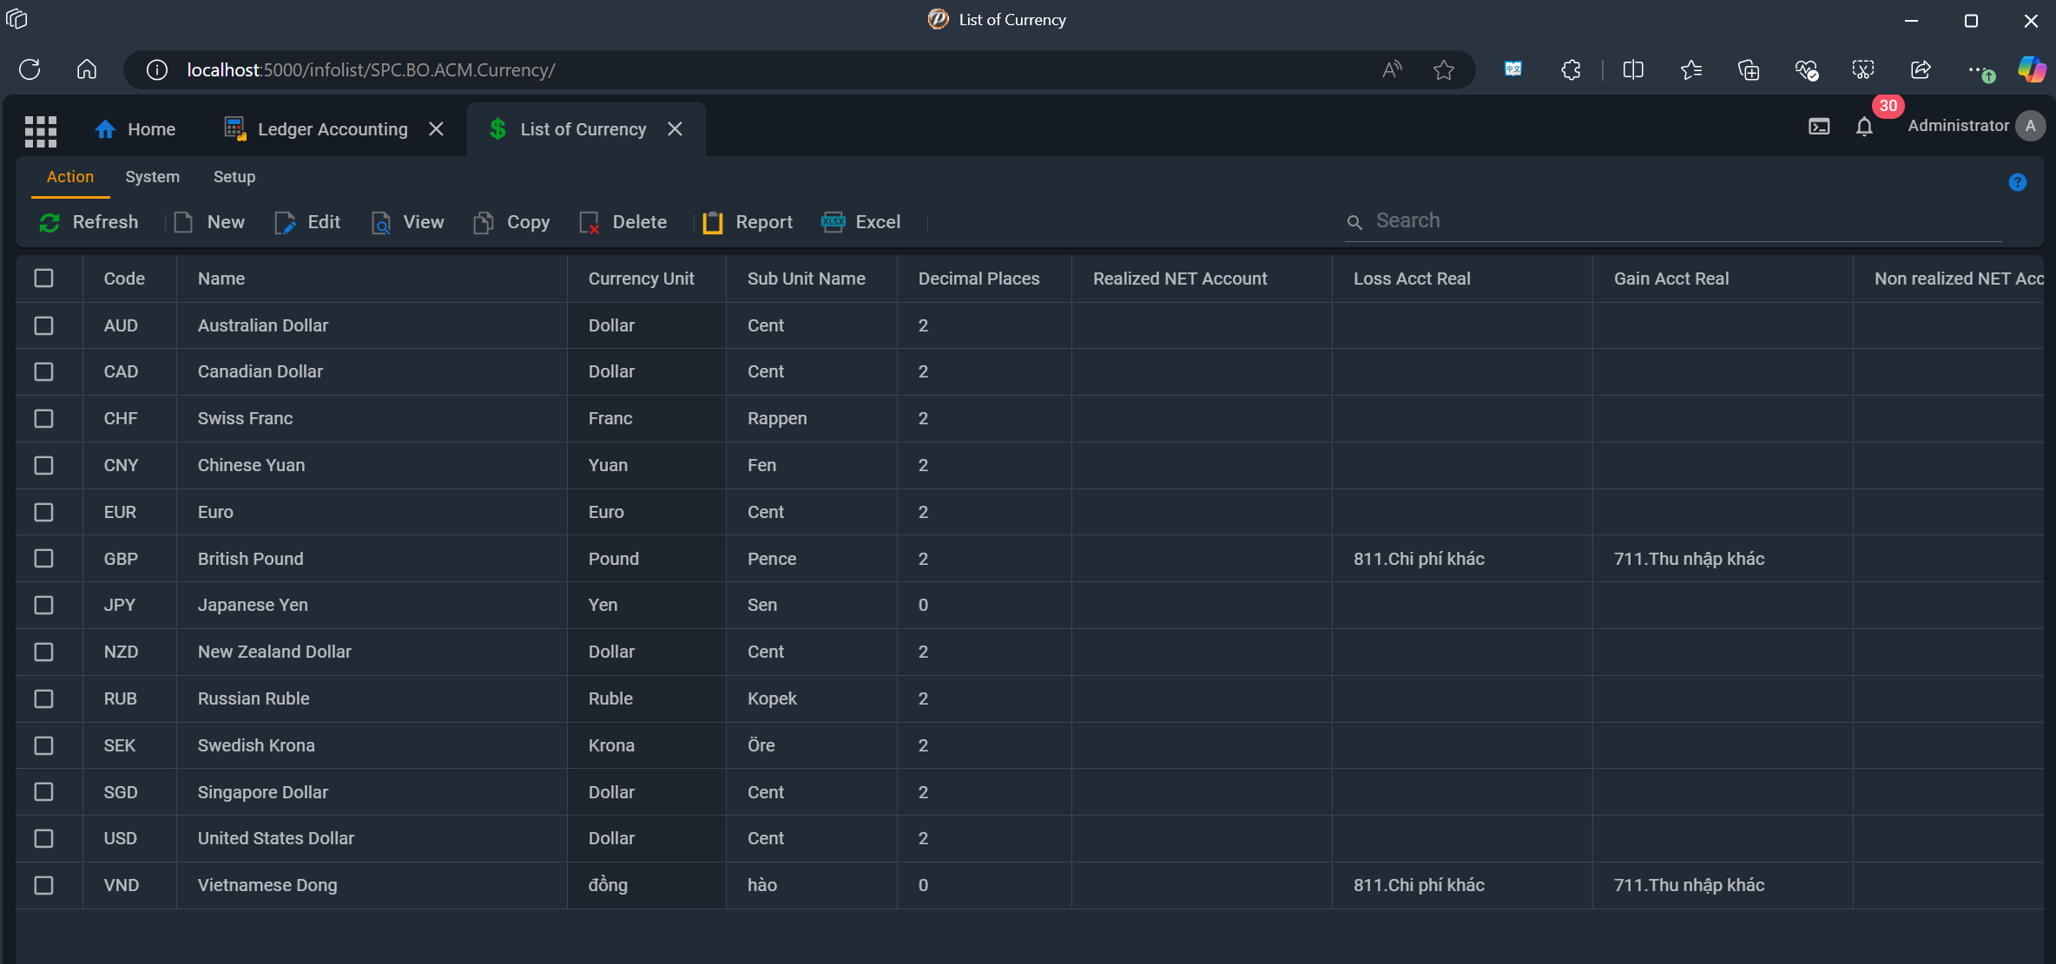This screenshot has width=2056, height=964.
Task: Check the CAD row checkbox
Action: coord(43,371)
